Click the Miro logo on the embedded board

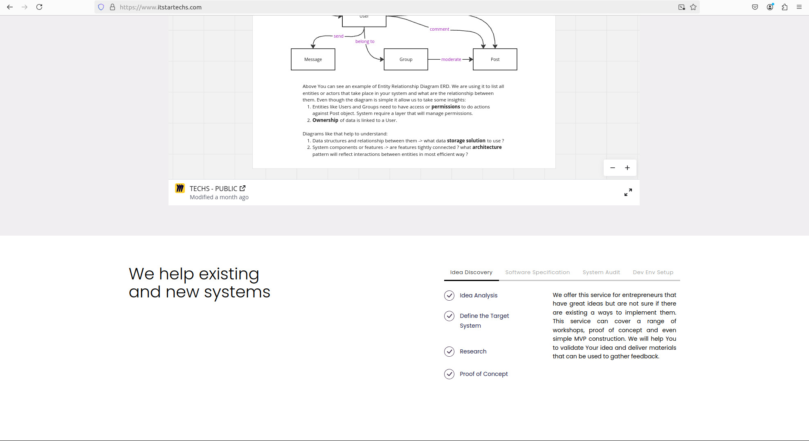point(180,189)
